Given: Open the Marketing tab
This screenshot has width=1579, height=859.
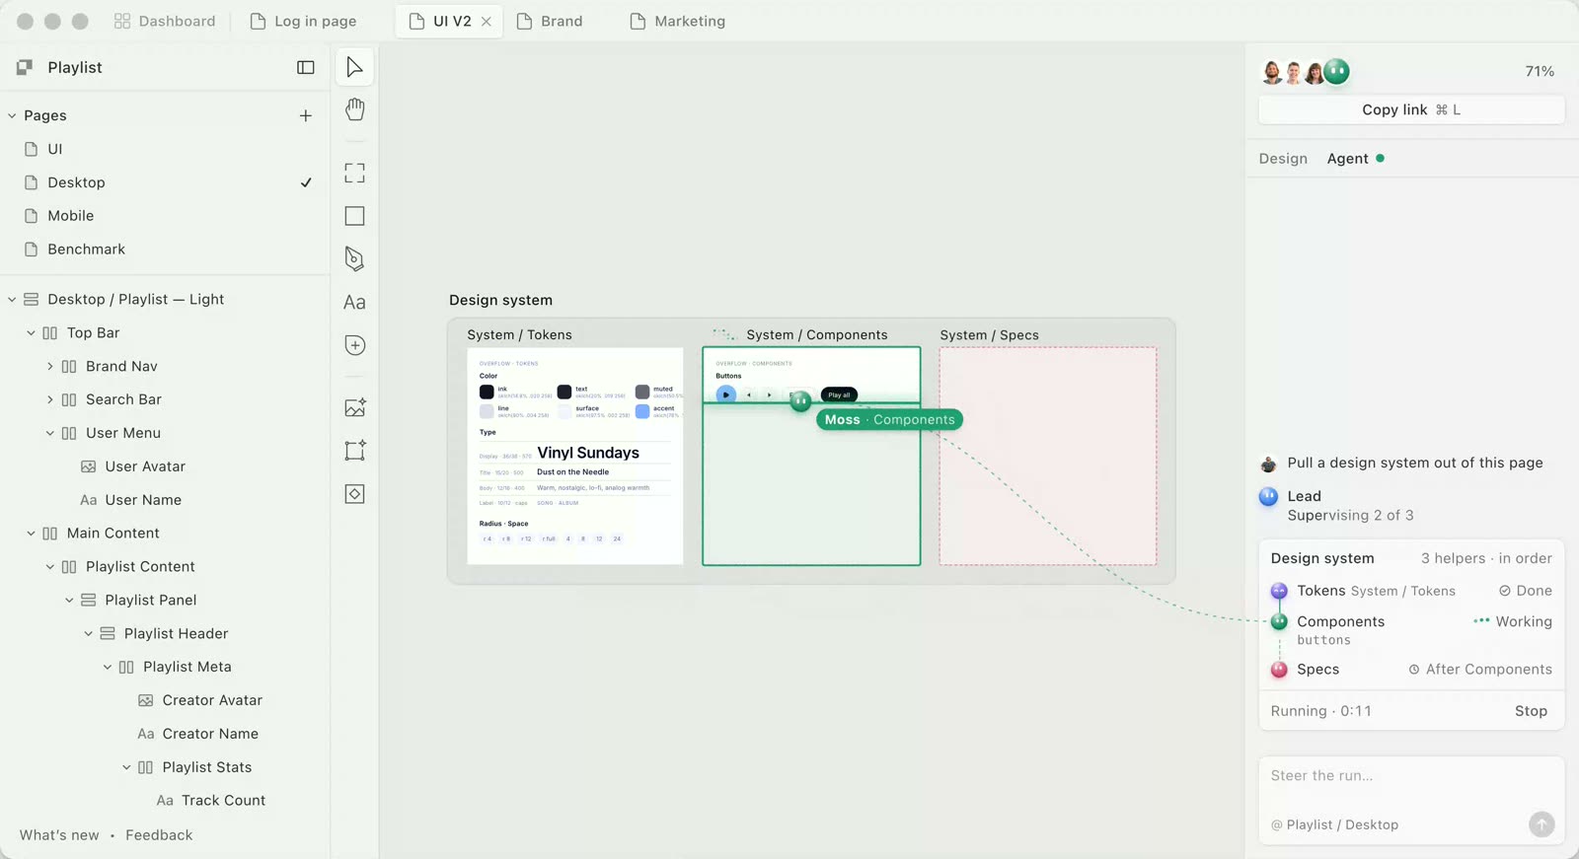Looking at the screenshot, I should tap(678, 22).
